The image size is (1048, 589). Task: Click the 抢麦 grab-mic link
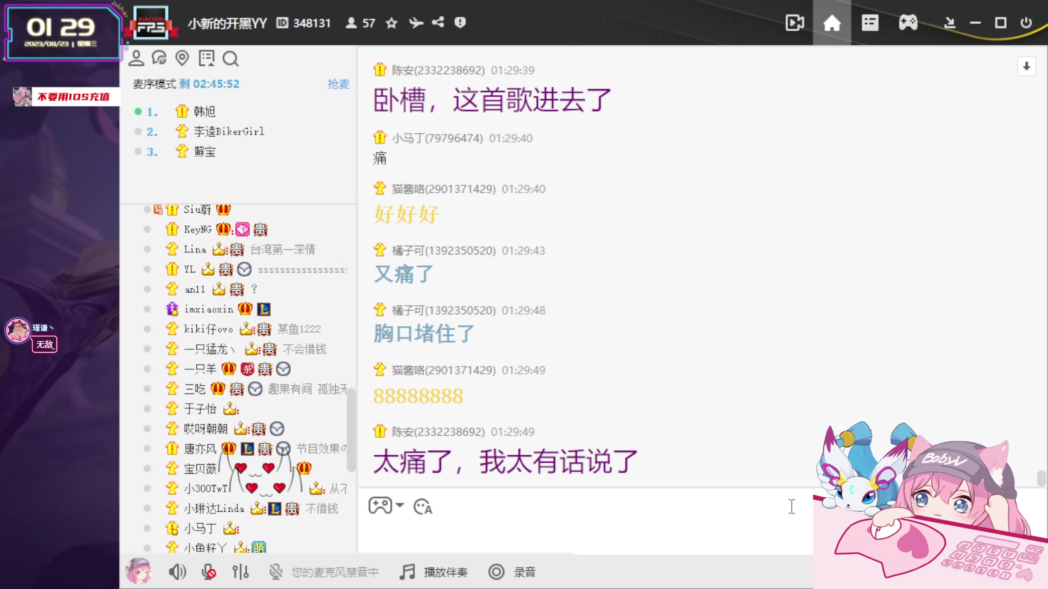point(338,85)
